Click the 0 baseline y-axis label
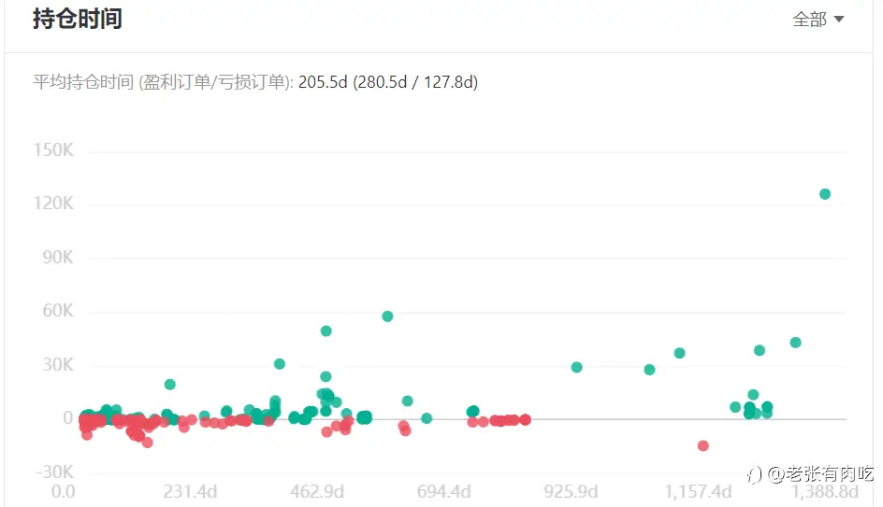 [68, 417]
